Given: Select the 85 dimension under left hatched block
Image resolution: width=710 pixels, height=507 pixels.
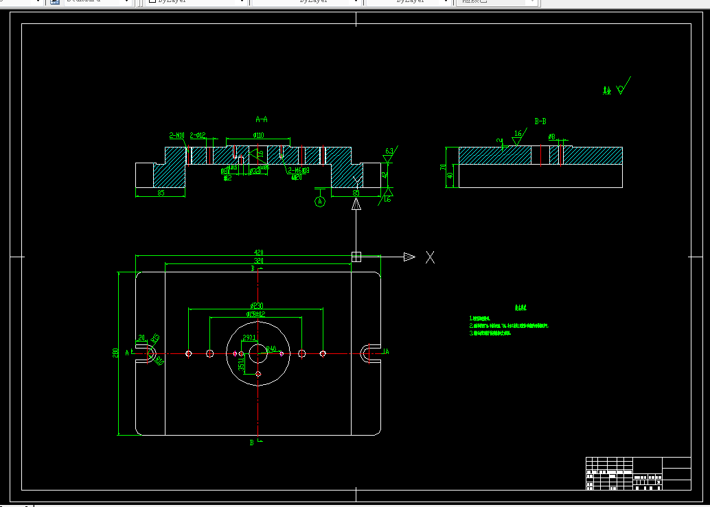Looking at the screenshot, I should [161, 193].
